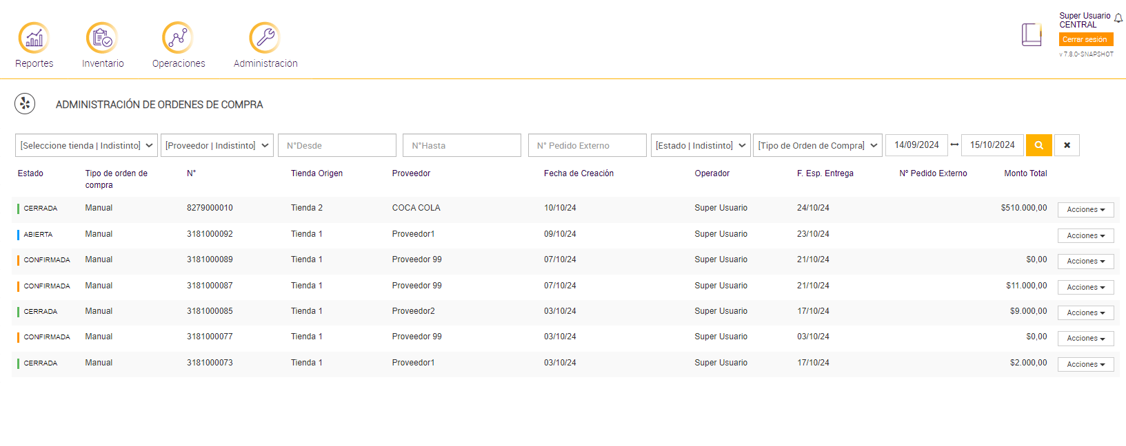Screen dimensions: 1126x446
Task: Open Acciones menu for order 3181000092
Action: (1085, 236)
